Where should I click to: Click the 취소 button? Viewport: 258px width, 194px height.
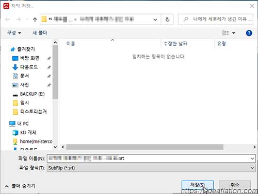[235, 185]
